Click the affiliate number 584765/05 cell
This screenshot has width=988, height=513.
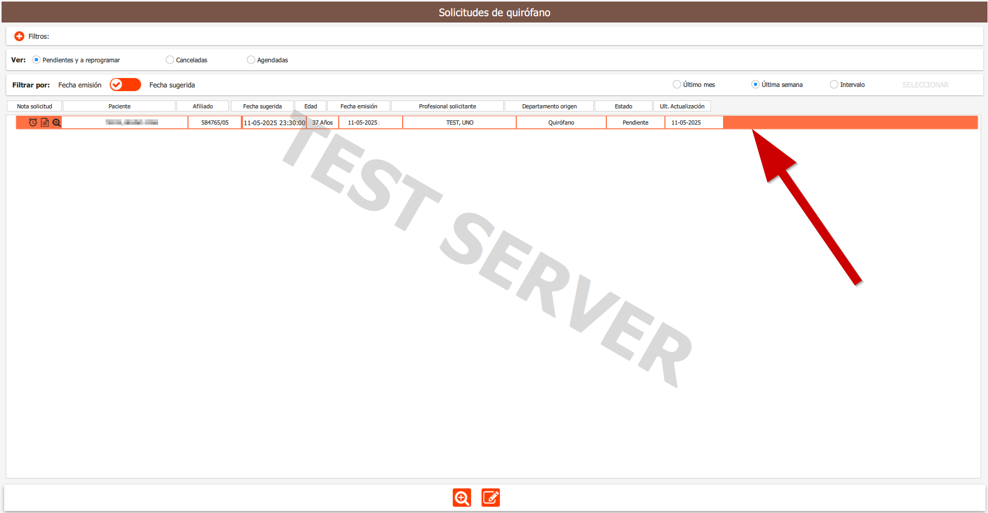click(215, 122)
